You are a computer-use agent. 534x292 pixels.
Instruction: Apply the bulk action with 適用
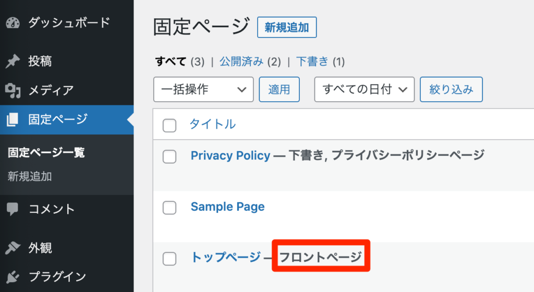(280, 90)
